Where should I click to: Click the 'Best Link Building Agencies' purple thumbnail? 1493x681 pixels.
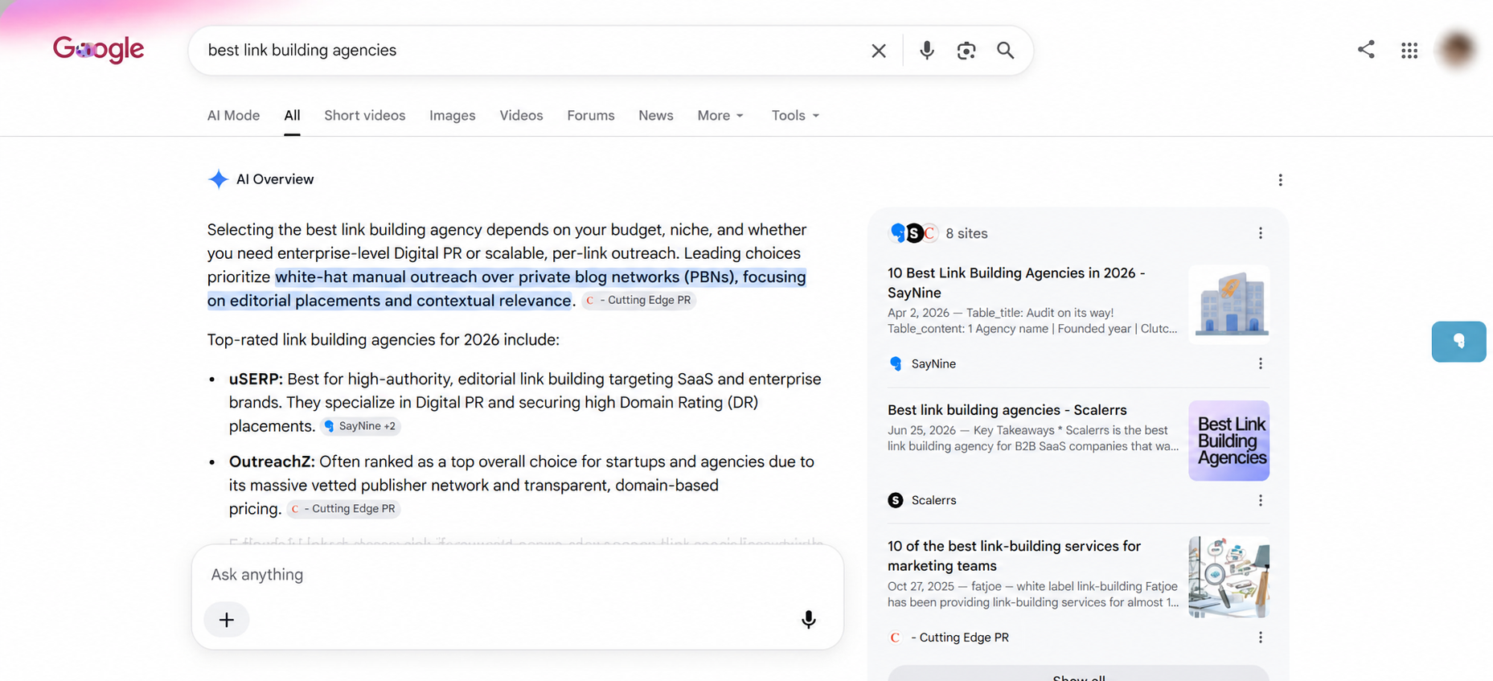(x=1229, y=441)
